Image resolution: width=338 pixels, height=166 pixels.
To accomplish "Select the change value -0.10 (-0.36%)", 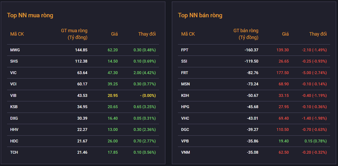I will tap(314, 107).
